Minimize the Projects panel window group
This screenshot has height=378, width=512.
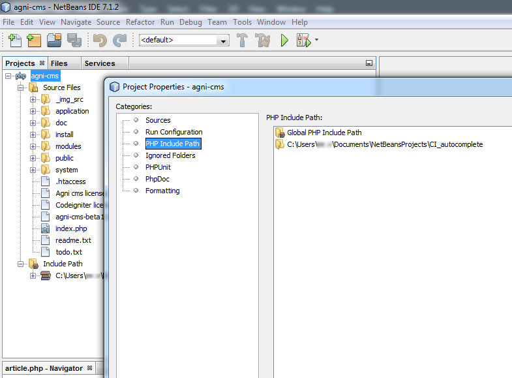(369, 63)
